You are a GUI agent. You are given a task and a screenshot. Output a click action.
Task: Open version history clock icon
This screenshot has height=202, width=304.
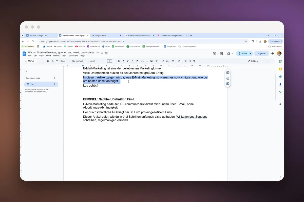[x=215, y=54]
